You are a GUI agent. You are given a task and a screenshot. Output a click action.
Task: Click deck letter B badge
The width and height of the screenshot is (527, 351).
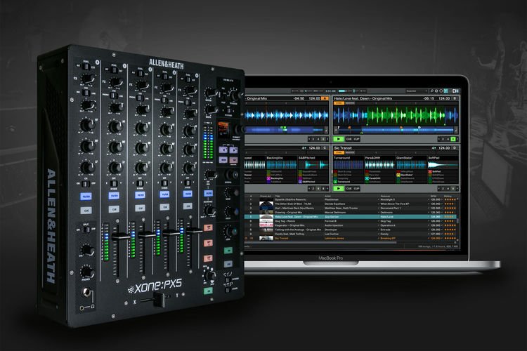(455, 98)
